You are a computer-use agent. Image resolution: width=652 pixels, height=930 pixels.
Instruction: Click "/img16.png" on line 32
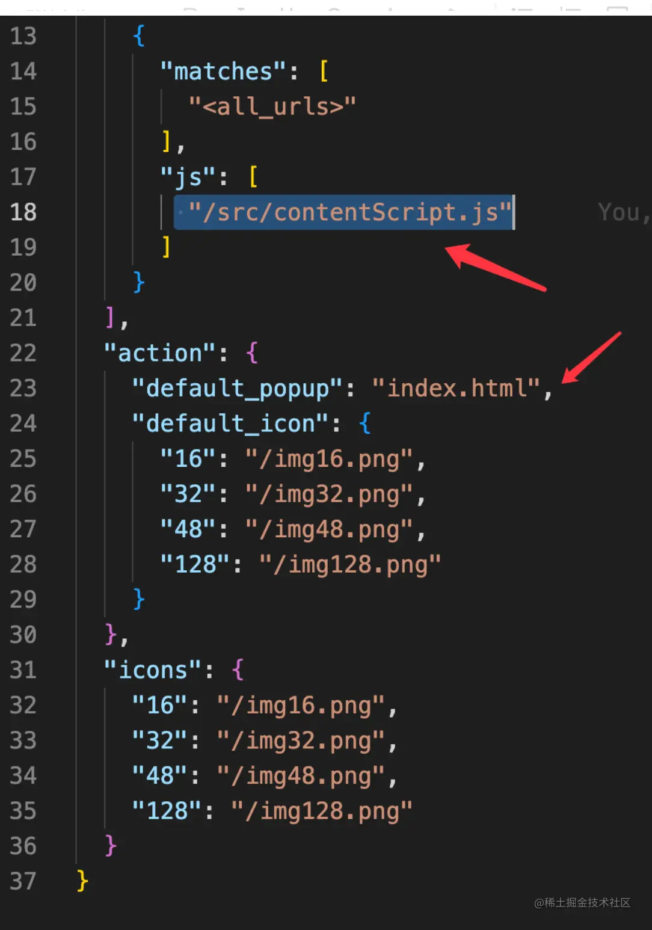pos(300,705)
